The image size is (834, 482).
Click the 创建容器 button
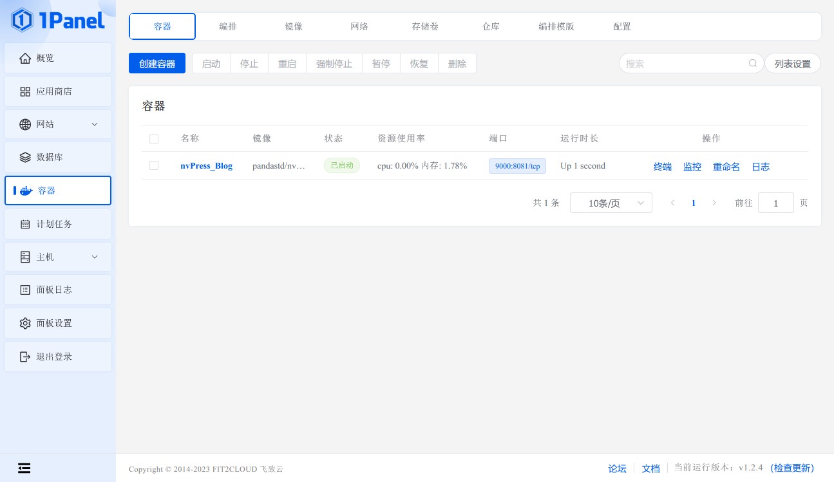157,63
